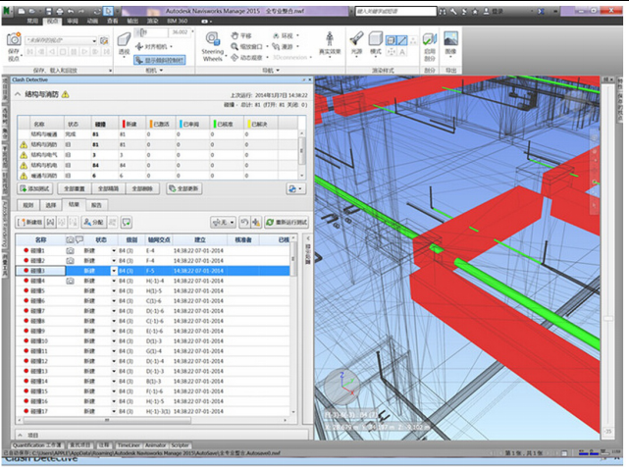Click the Add Test (添加测试) button

pyautogui.click(x=35, y=188)
